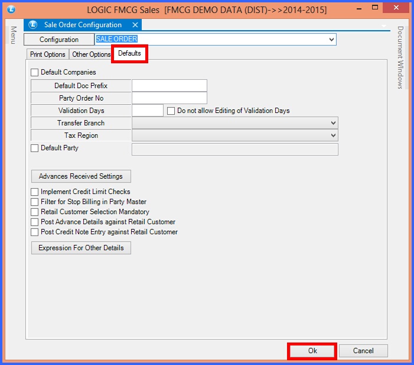Click the Validation Days label

[x=81, y=111]
